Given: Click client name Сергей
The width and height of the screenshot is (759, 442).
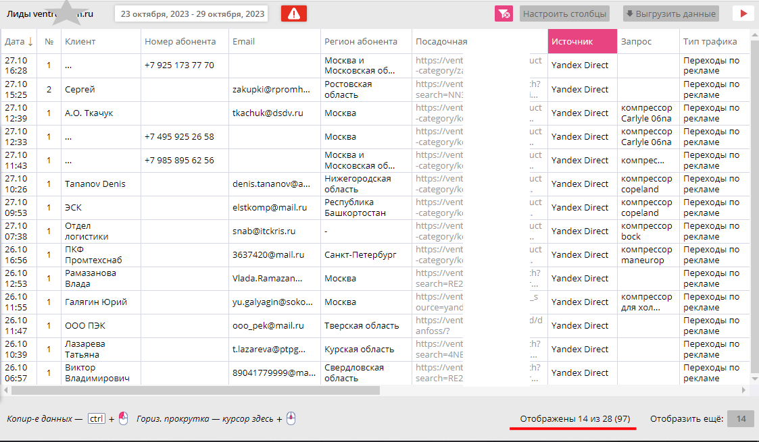Looking at the screenshot, I should (80, 89).
